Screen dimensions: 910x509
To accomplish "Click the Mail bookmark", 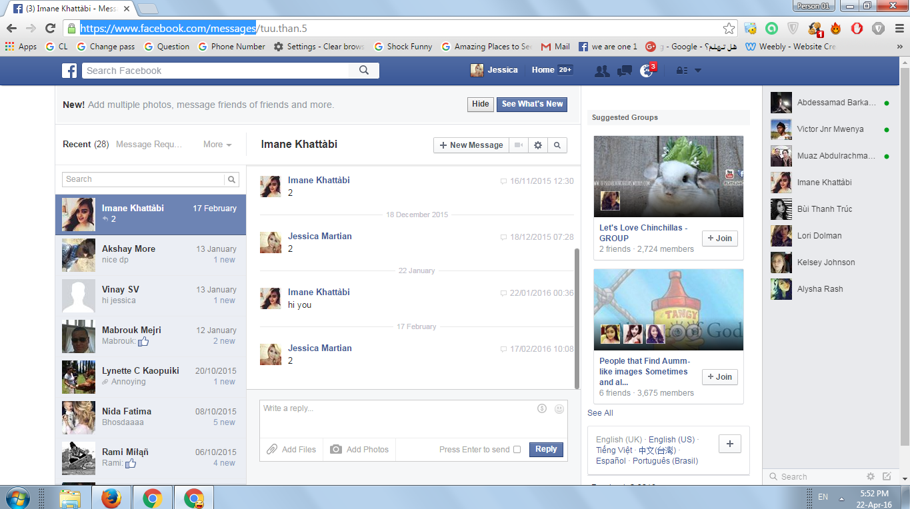I will 555,47.
